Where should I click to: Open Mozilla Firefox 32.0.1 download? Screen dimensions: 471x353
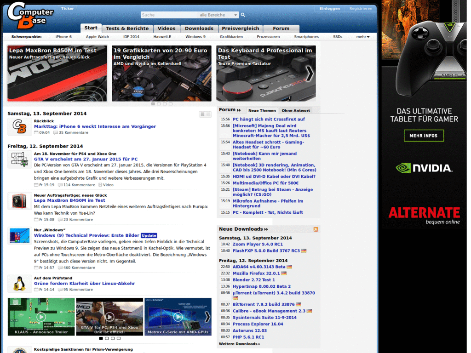[256, 273]
